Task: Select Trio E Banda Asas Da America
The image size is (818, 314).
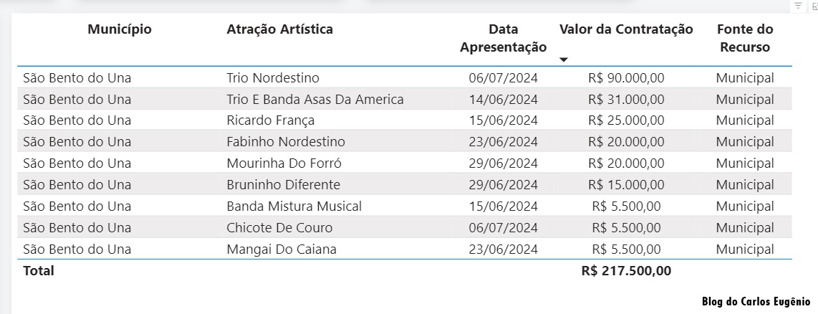Action: (x=315, y=99)
